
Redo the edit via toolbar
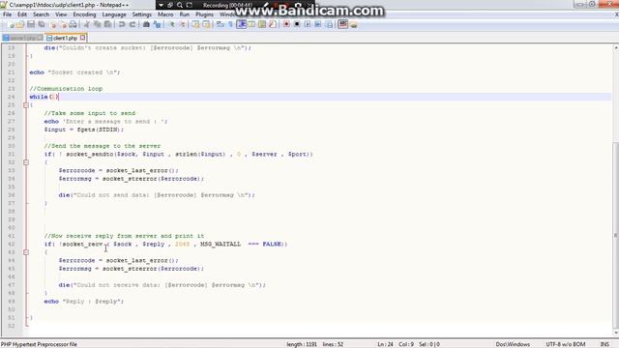133,24
